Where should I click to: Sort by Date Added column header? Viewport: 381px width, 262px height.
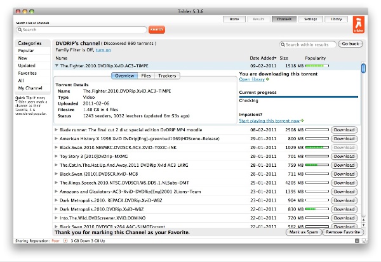263,58
